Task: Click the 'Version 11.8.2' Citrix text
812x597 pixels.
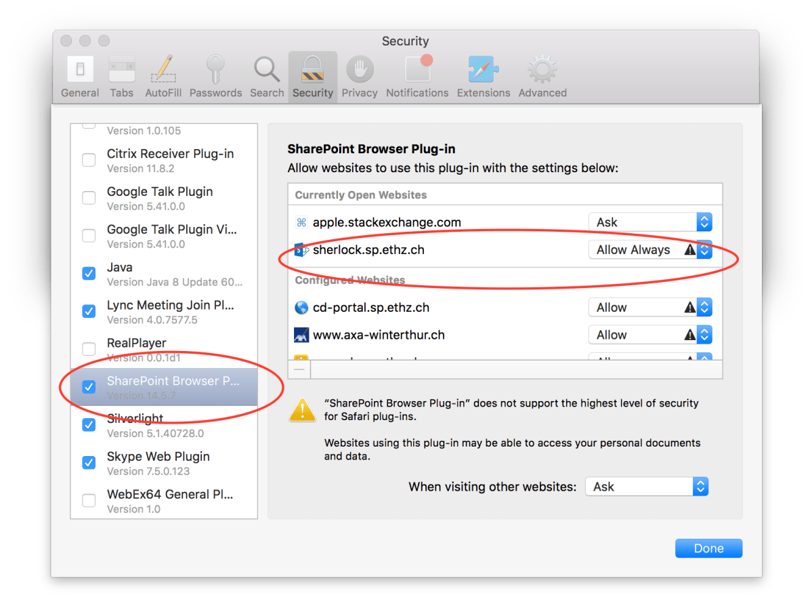Action: tap(140, 169)
